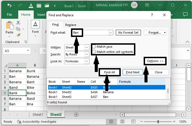
Task: Switch to Normal view icon
Action: click(111, 122)
